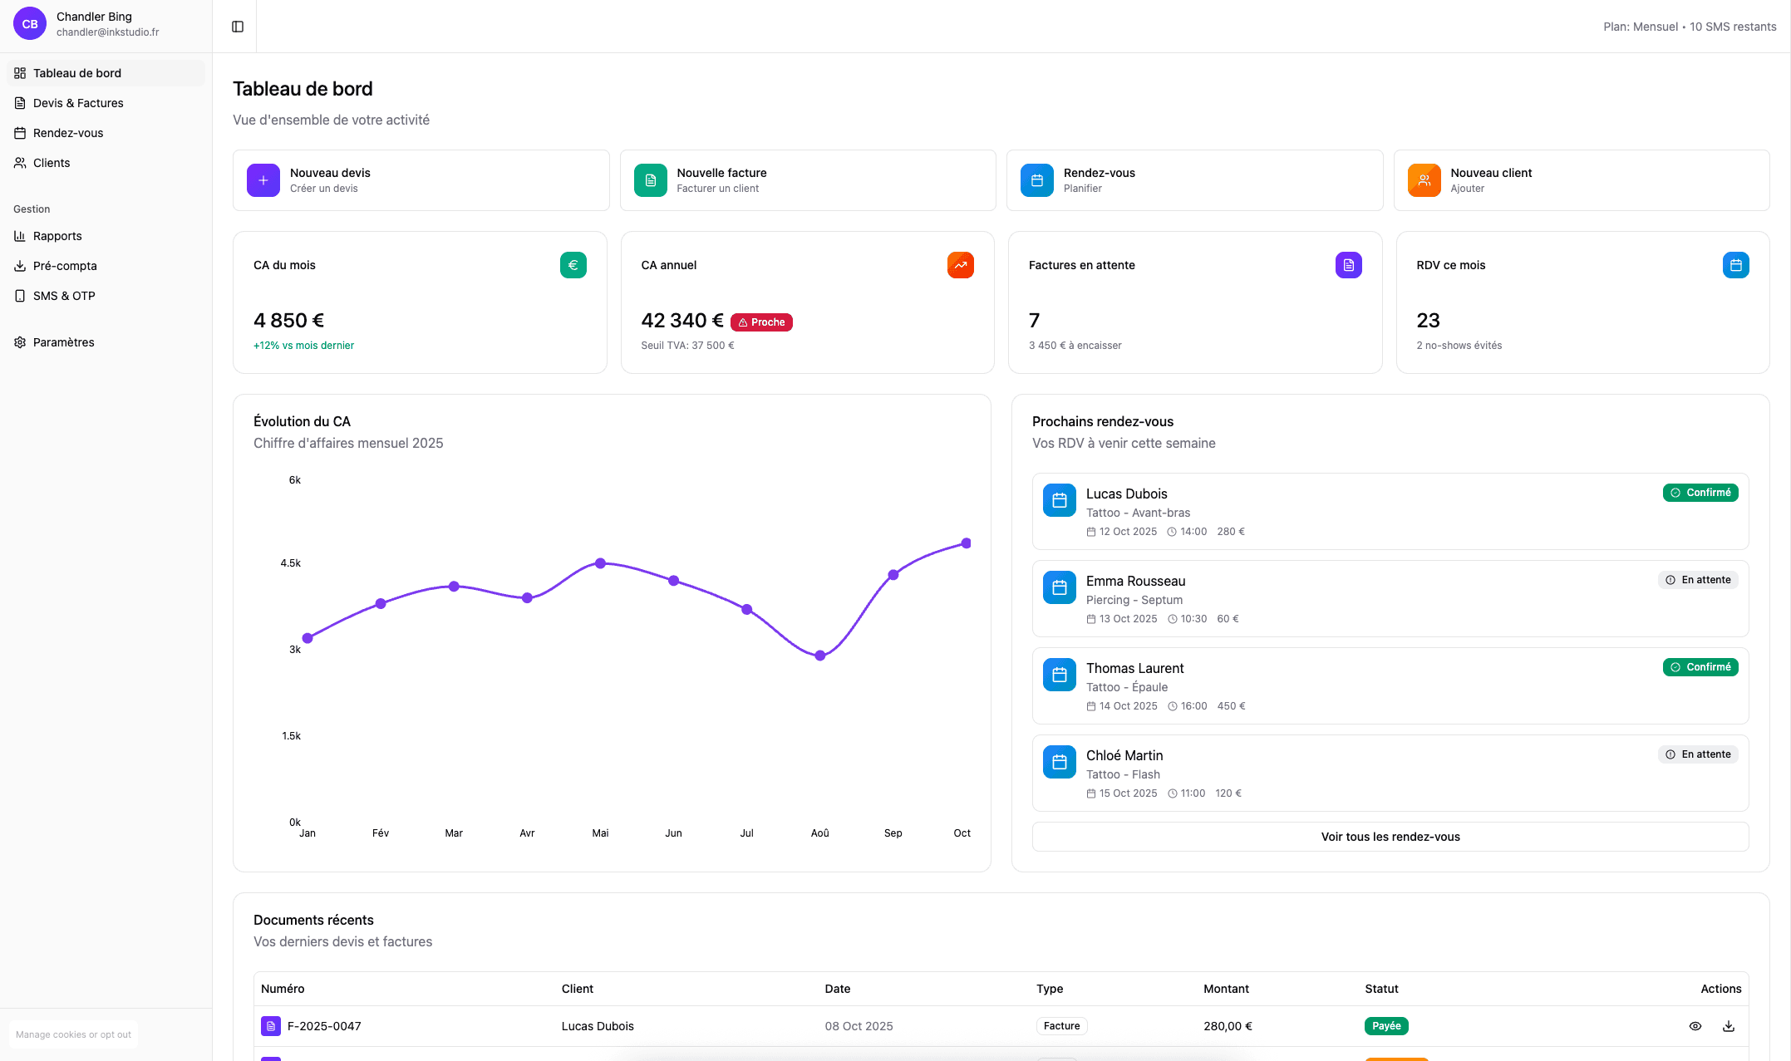
Task: Click the blue calendar icon on RDV ce mois
Action: pos(1736,265)
